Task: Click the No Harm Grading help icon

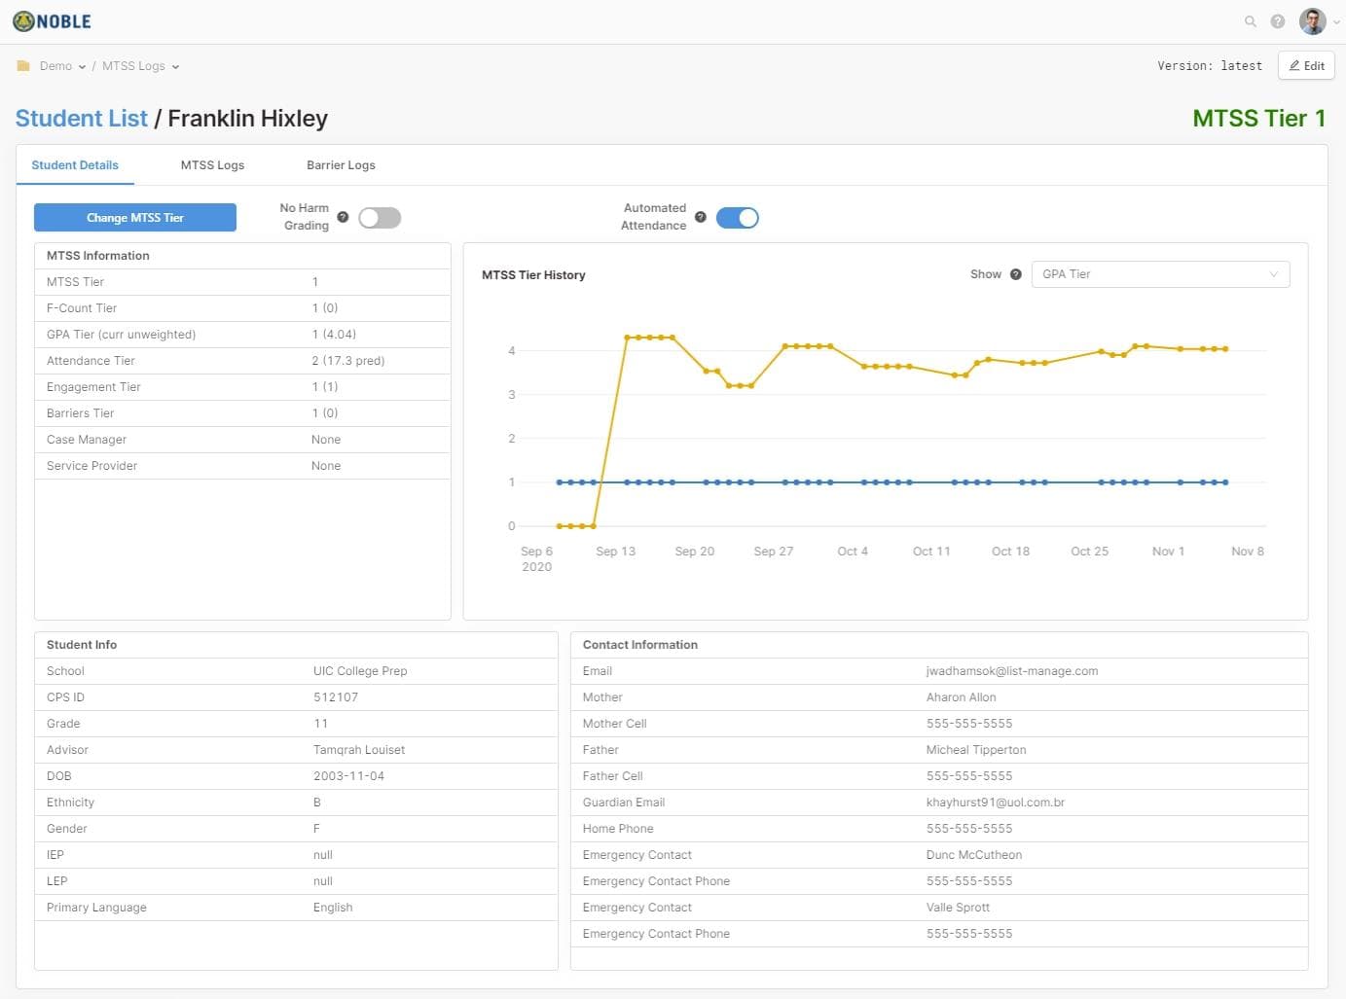Action: point(343,217)
